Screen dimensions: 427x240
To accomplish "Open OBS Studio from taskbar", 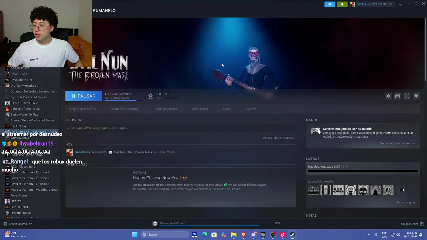I will tap(273, 235).
